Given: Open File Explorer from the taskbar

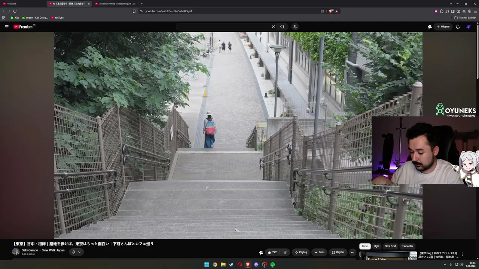Looking at the screenshot, I should click(x=223, y=265).
